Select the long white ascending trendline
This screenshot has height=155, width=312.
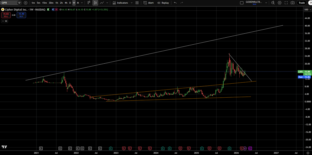point(154,53)
